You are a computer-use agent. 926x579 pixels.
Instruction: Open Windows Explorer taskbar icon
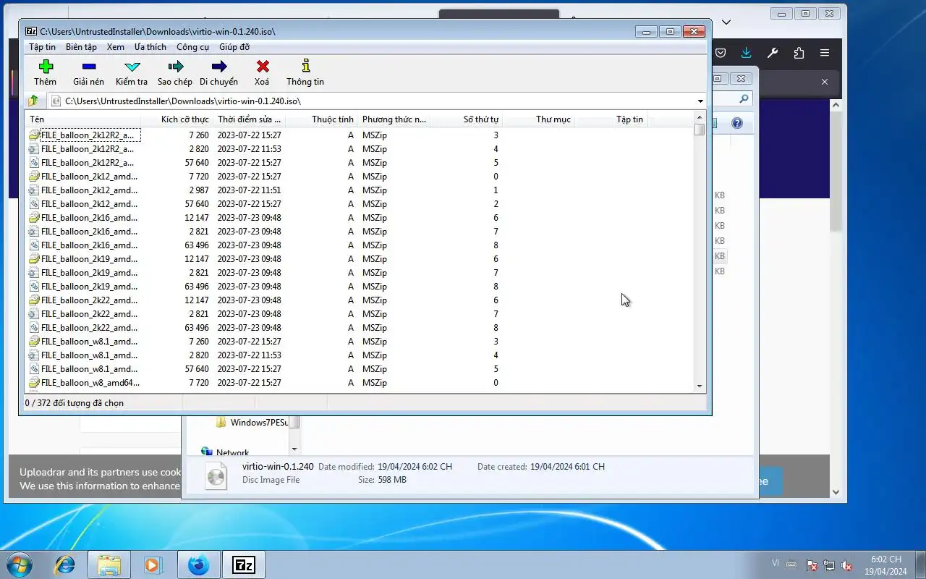109,564
